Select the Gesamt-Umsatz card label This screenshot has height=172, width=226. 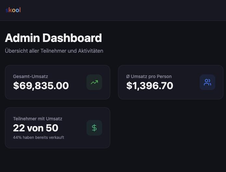[31, 76]
